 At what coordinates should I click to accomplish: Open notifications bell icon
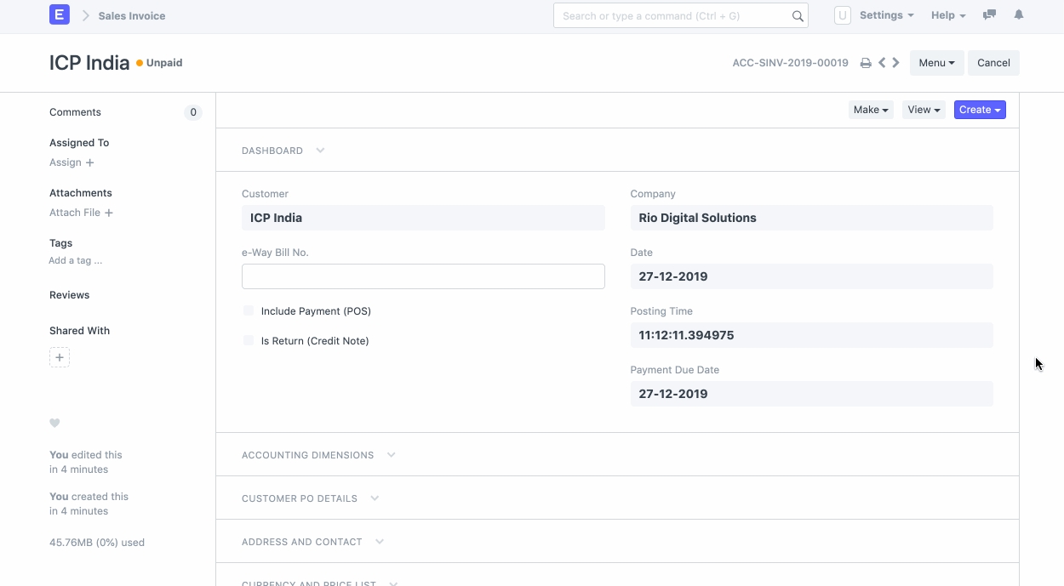click(1019, 15)
